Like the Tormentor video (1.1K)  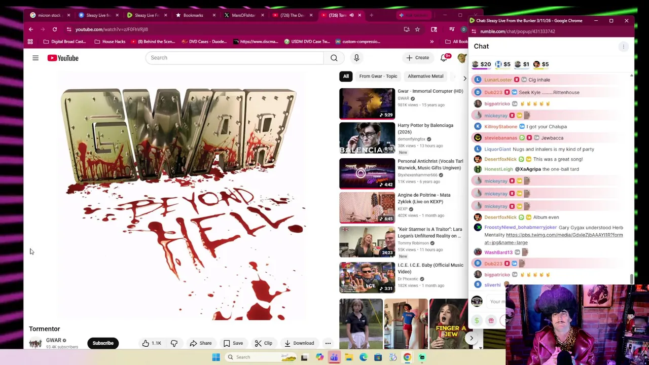pyautogui.click(x=152, y=343)
